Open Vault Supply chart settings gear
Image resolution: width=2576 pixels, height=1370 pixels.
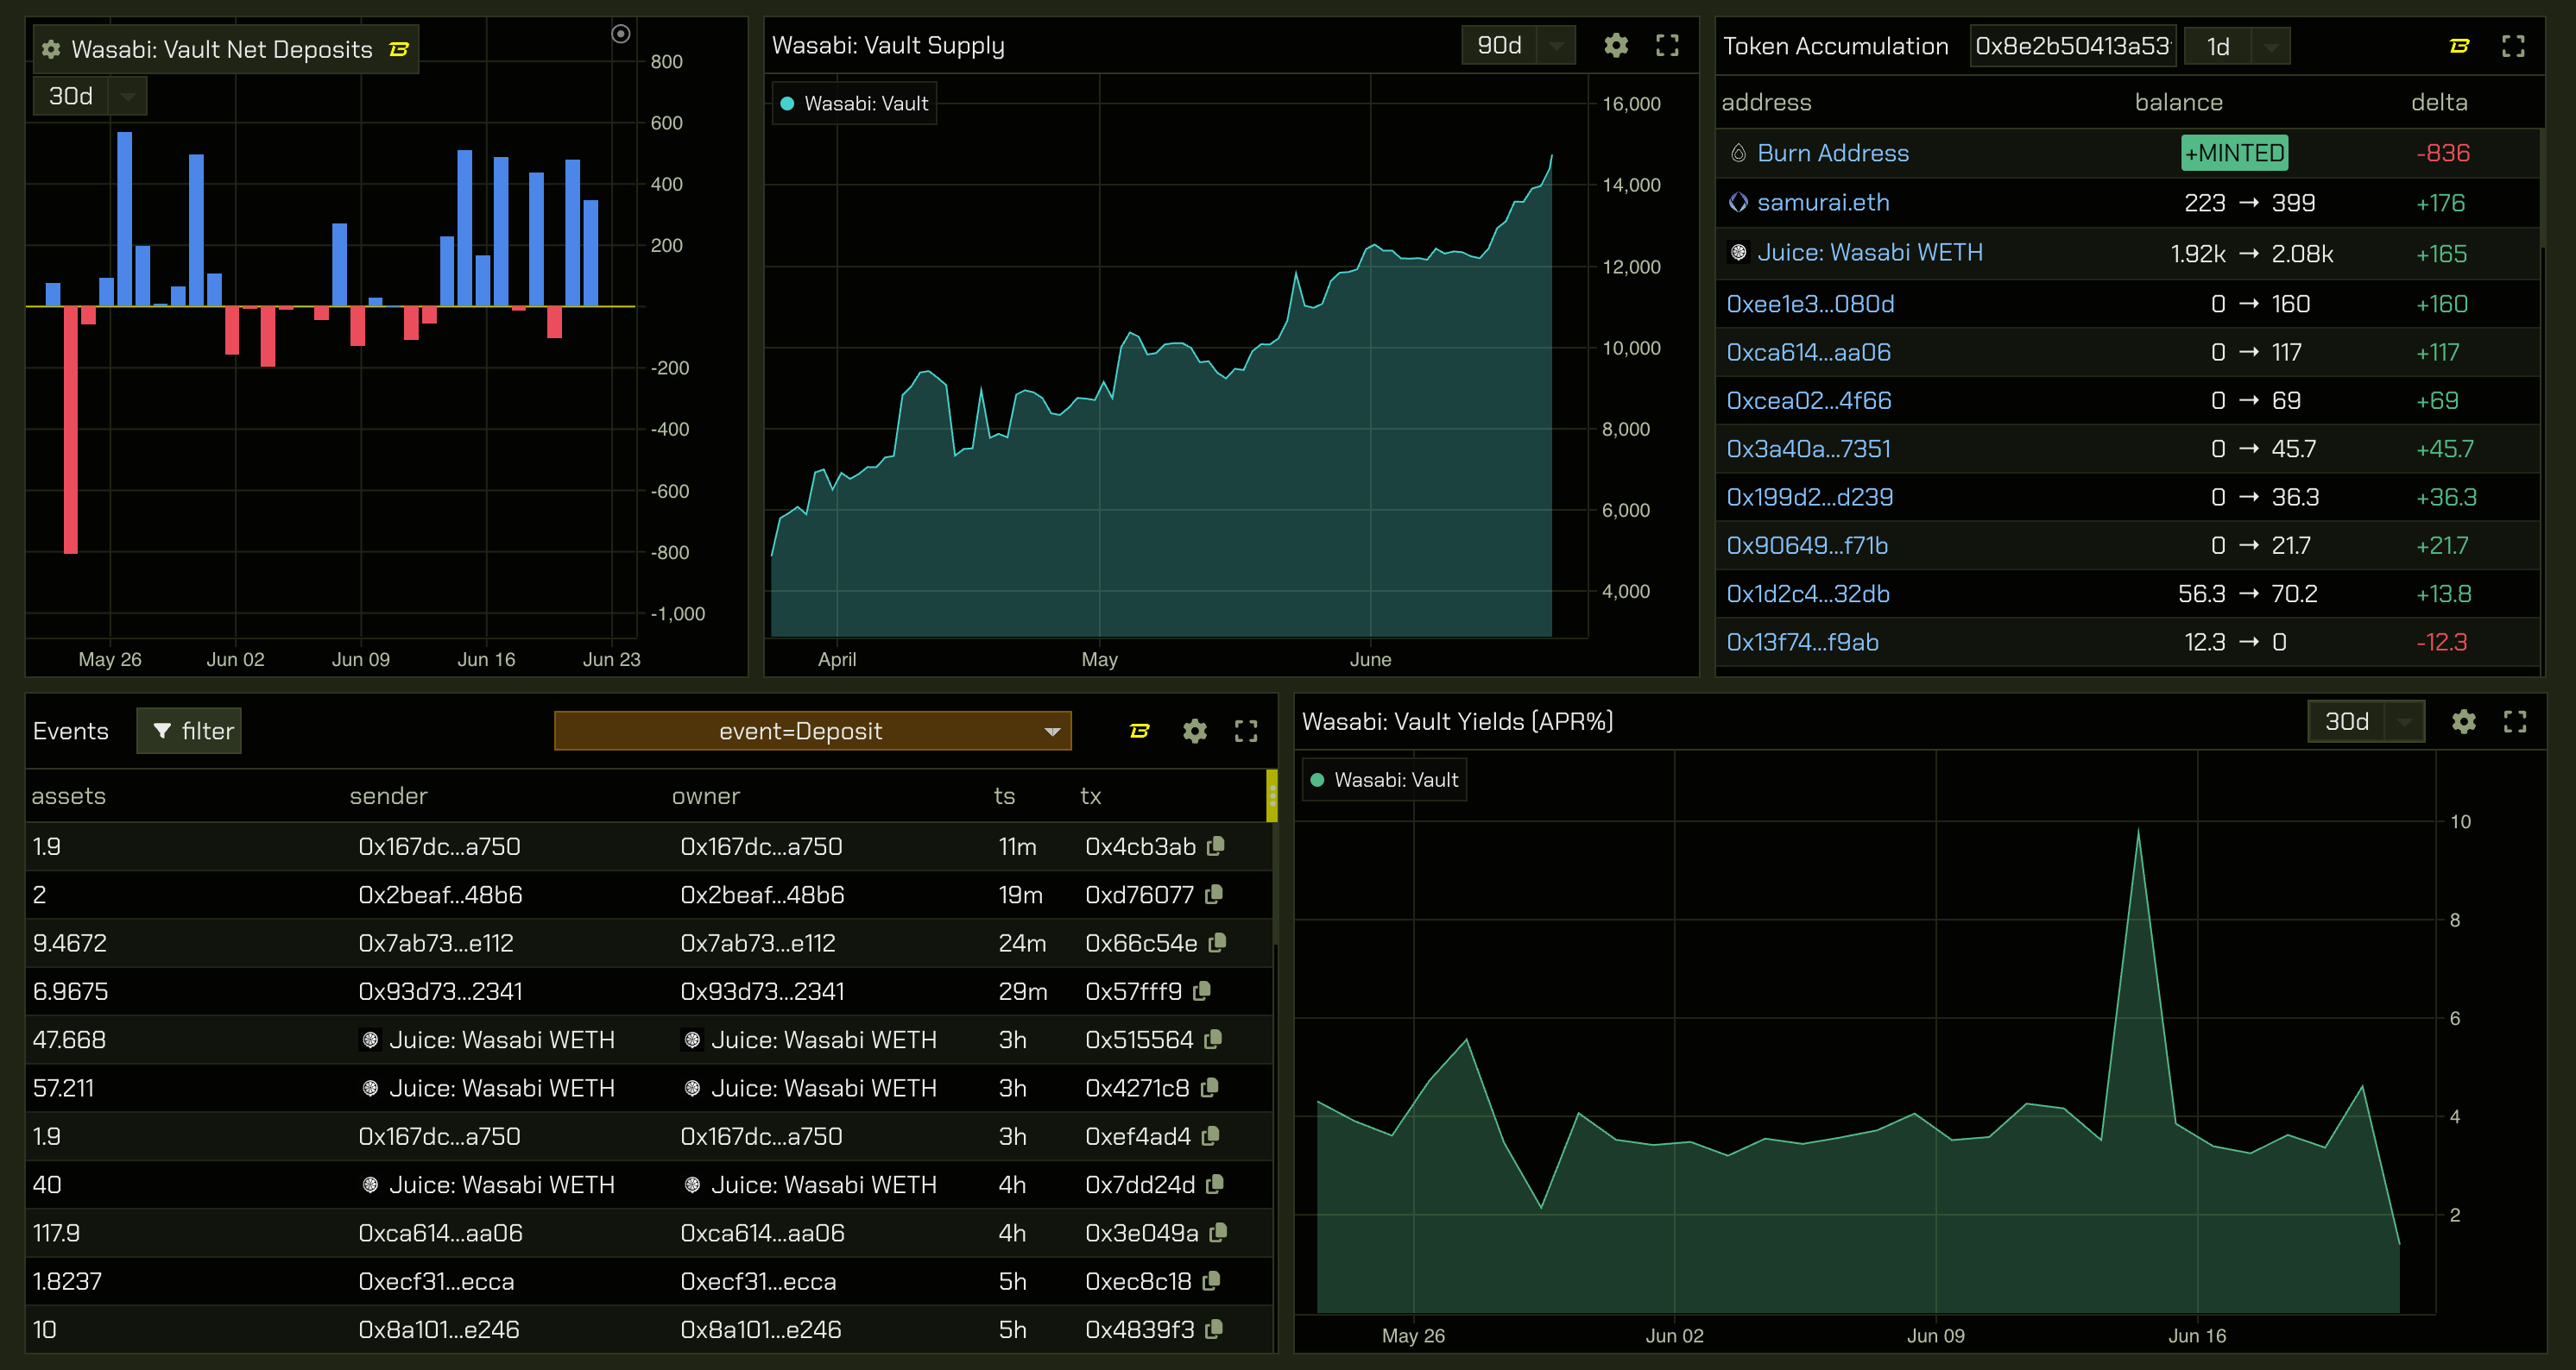click(1615, 46)
